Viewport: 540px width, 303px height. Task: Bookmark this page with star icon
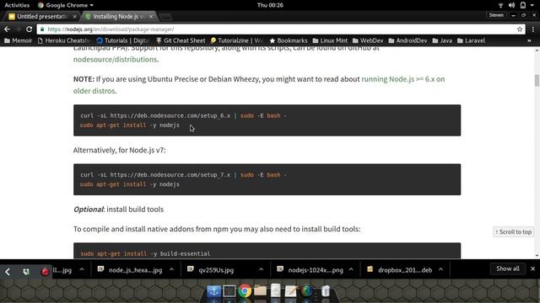pos(520,29)
